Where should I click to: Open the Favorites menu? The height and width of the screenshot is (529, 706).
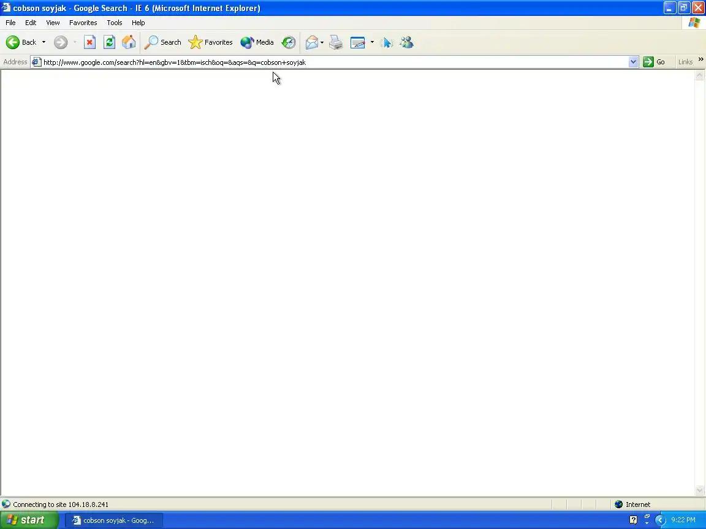point(83,23)
